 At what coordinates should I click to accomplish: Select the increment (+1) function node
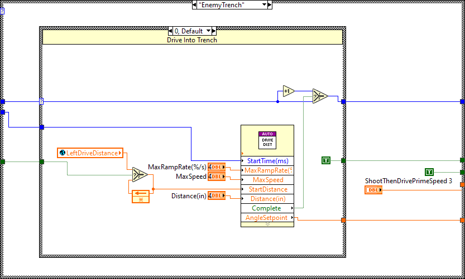288,91
